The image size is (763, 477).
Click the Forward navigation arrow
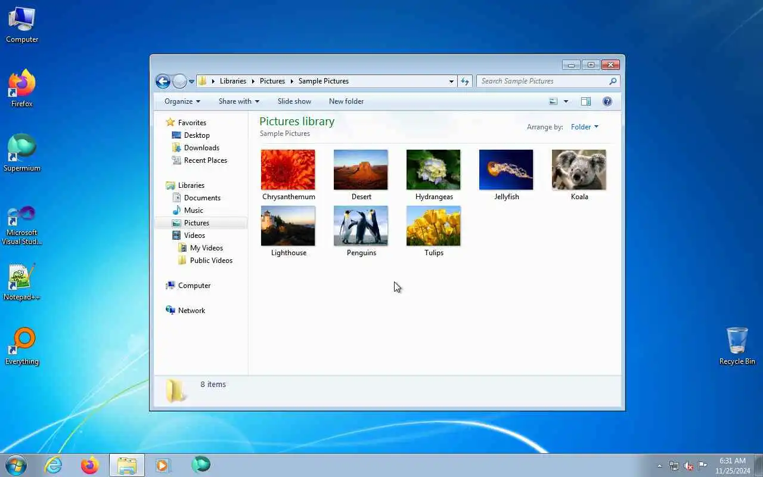click(x=179, y=81)
